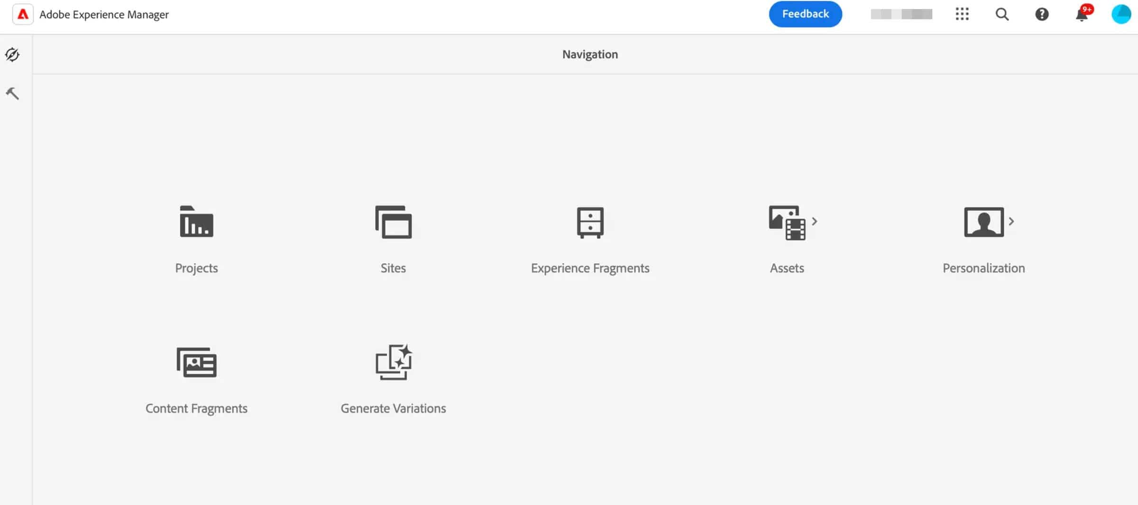This screenshot has width=1138, height=505.
Task: Click the Navigation heading
Action: [x=590, y=54]
